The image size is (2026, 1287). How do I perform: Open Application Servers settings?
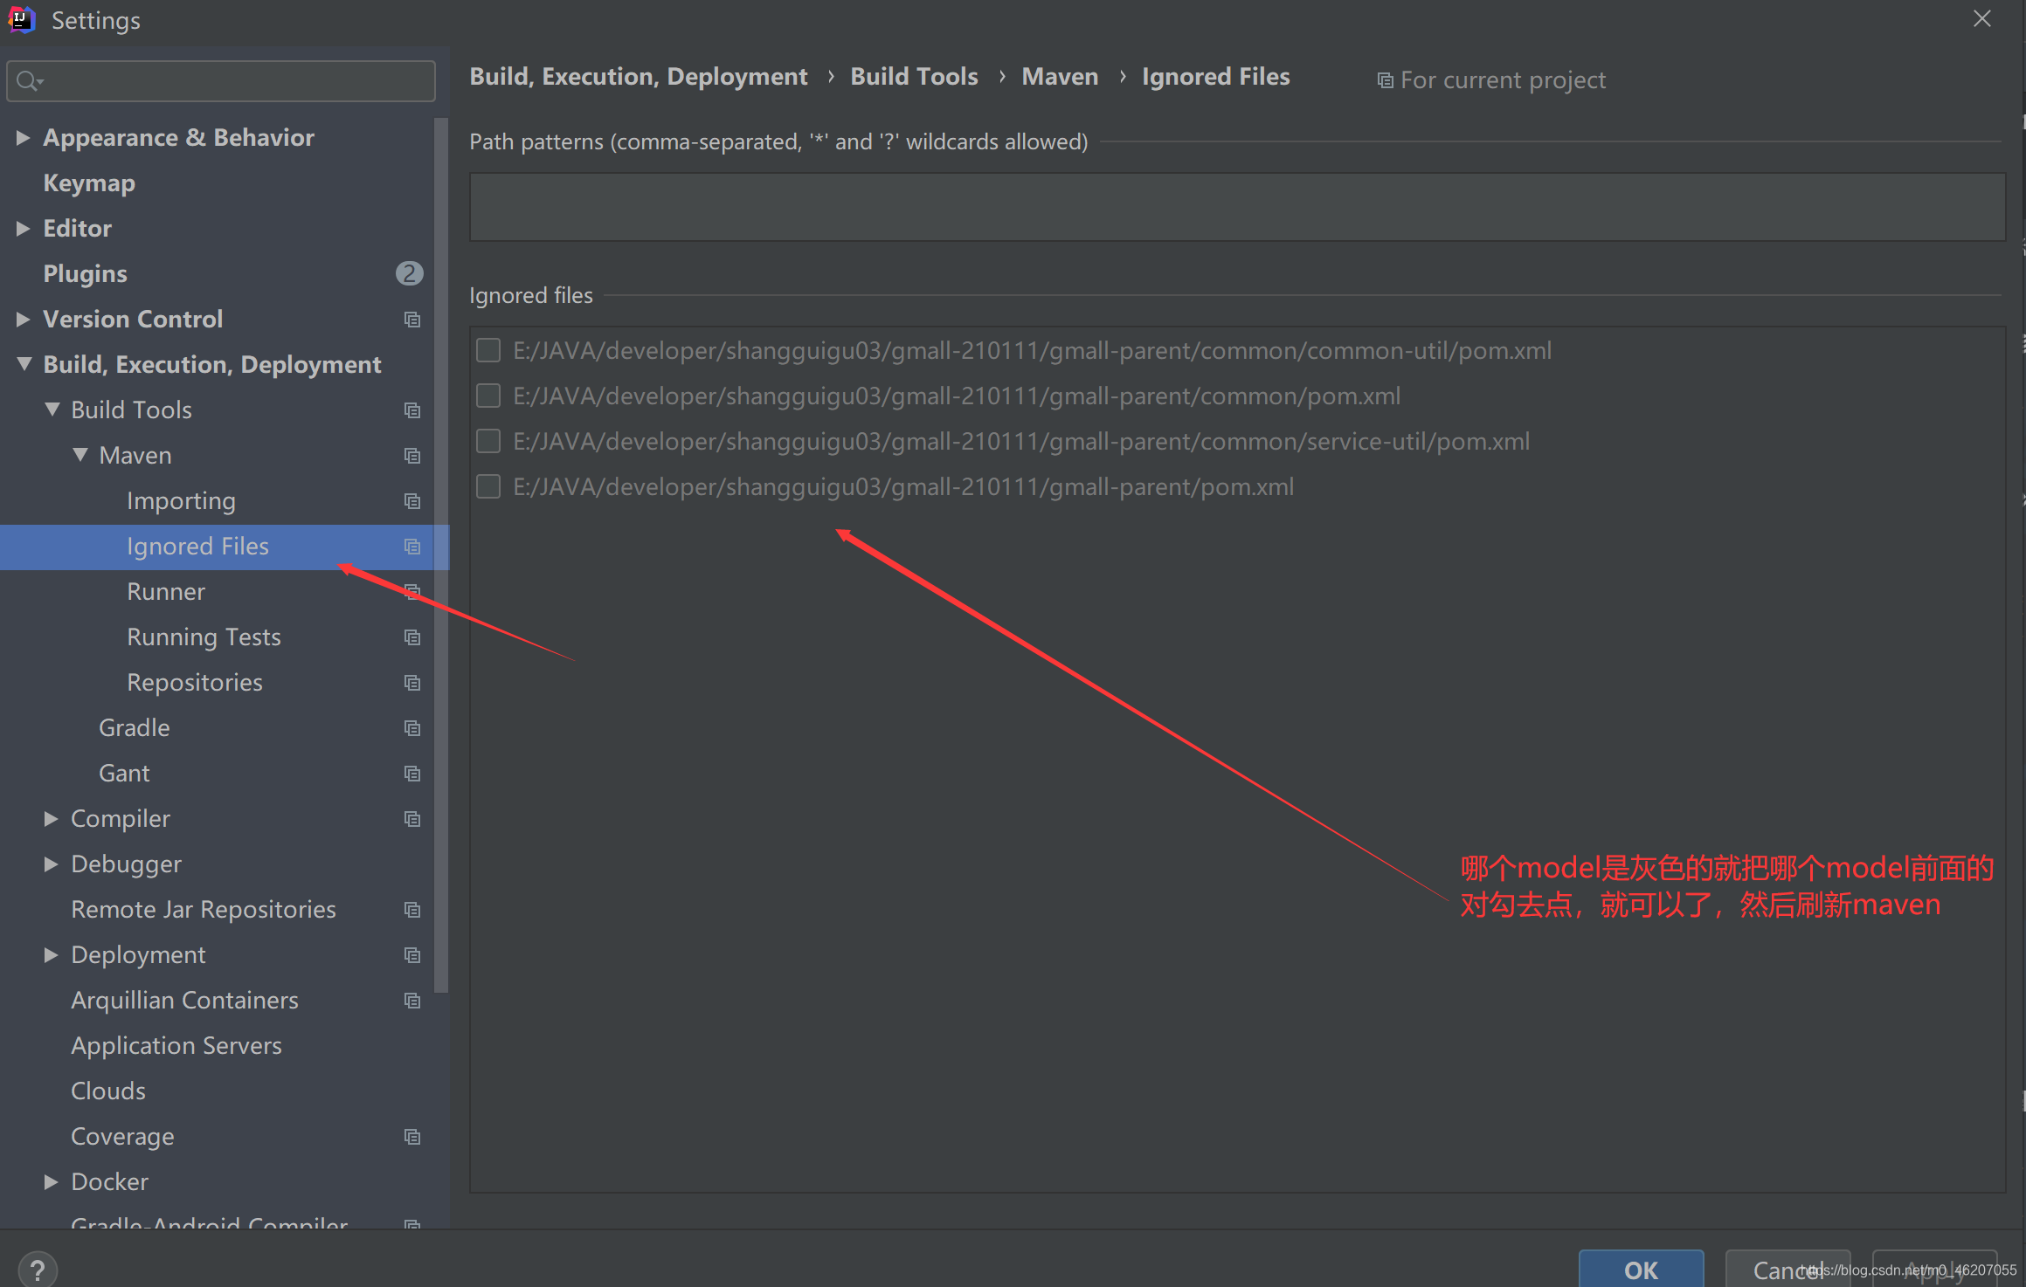tap(176, 1046)
